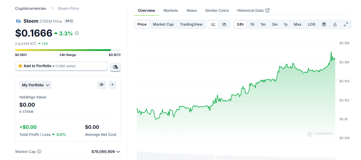Select the Max time range
This screenshot has height=160, width=361.
click(x=298, y=24)
